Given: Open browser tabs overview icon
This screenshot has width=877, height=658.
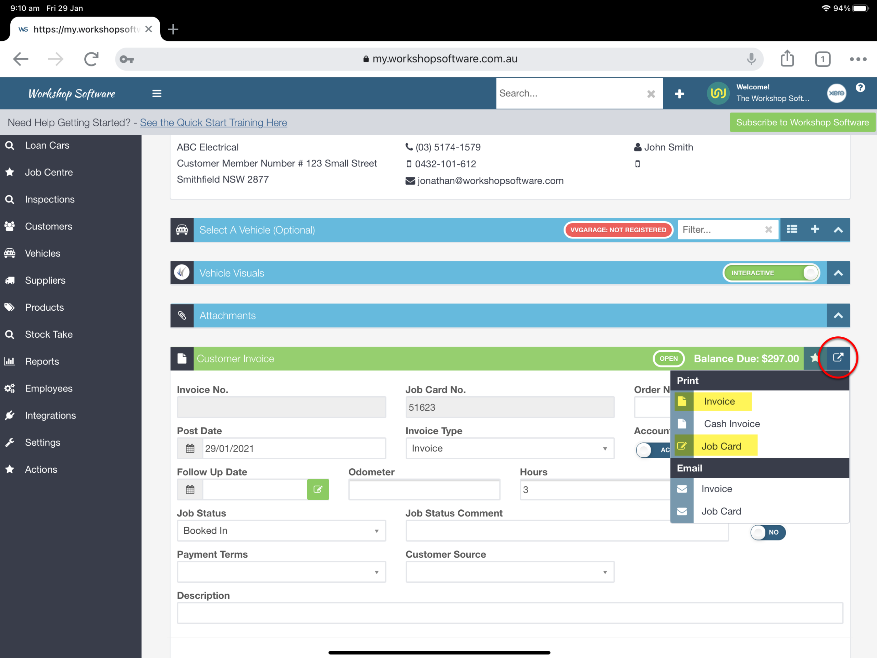Looking at the screenshot, I should pyautogui.click(x=823, y=59).
